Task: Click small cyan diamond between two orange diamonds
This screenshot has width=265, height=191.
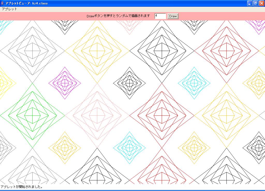Action: [129, 148]
